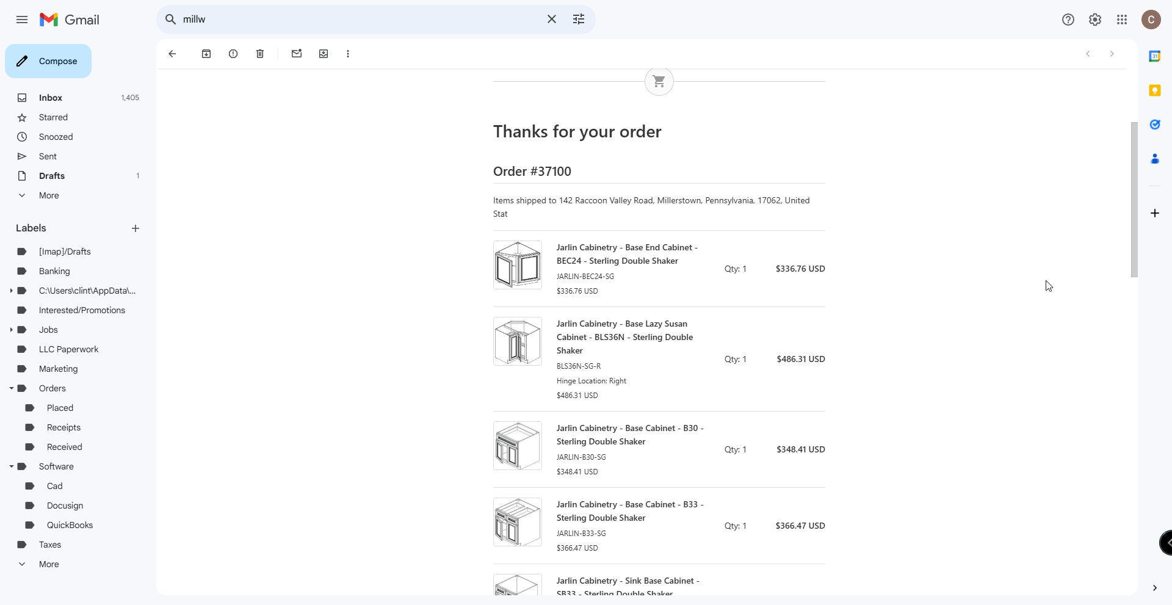1172x605 pixels.
Task: Collapse the Orders label arrow
Action: (11, 388)
